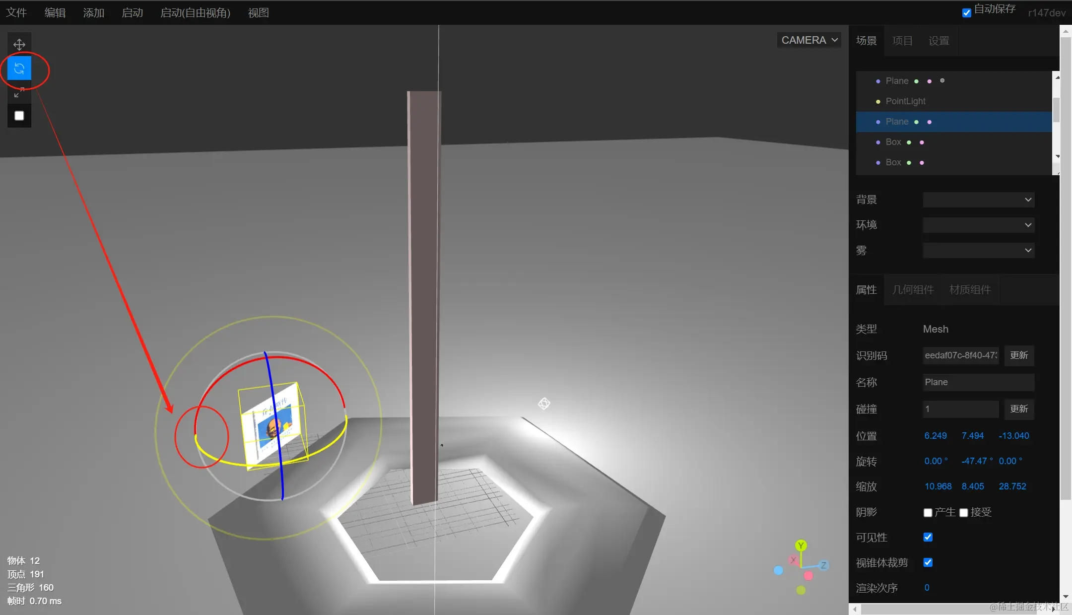
Task: Click the point light helper icon in viewport
Action: click(544, 404)
